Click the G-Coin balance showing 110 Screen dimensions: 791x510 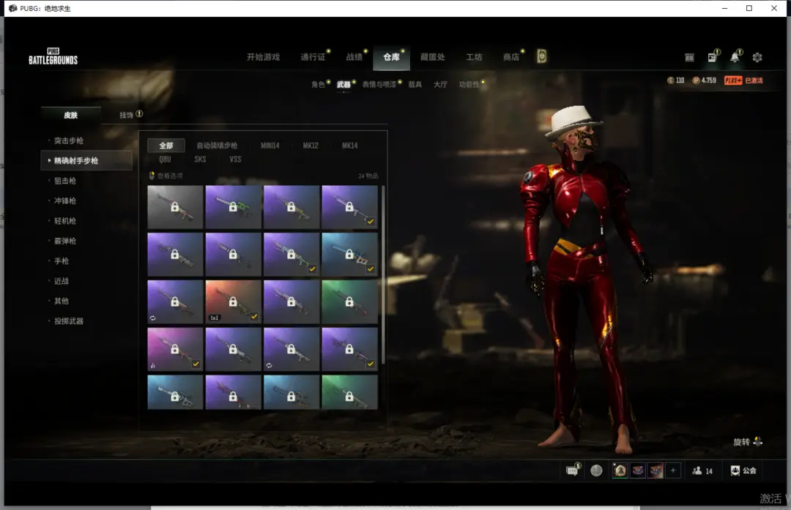pyautogui.click(x=675, y=80)
